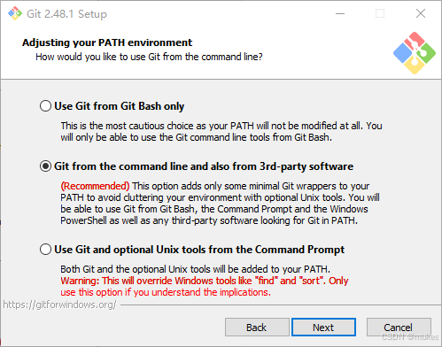Click the most cautious choice description text
Image resolution: width=442 pixels, height=347 pixels.
pos(221,132)
